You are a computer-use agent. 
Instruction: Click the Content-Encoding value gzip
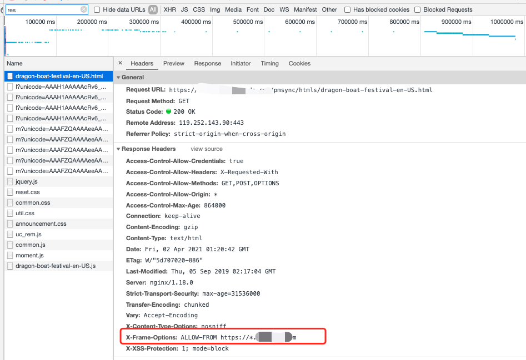(x=191, y=227)
